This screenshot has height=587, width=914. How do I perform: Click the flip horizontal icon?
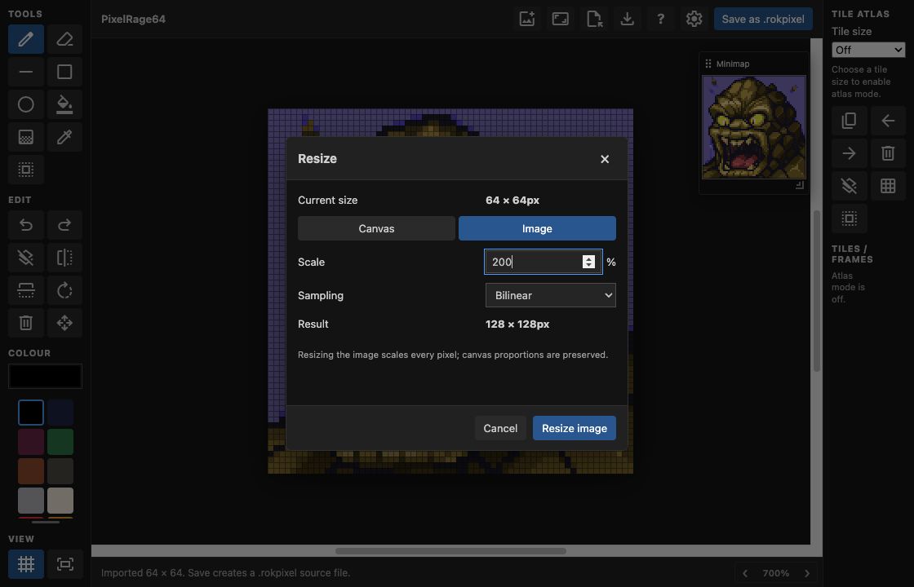point(64,258)
